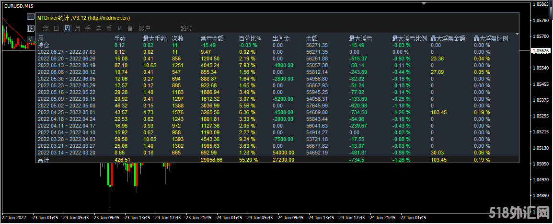Click the 最大手数 column header
The image size is (553, 224).
(x=154, y=39)
